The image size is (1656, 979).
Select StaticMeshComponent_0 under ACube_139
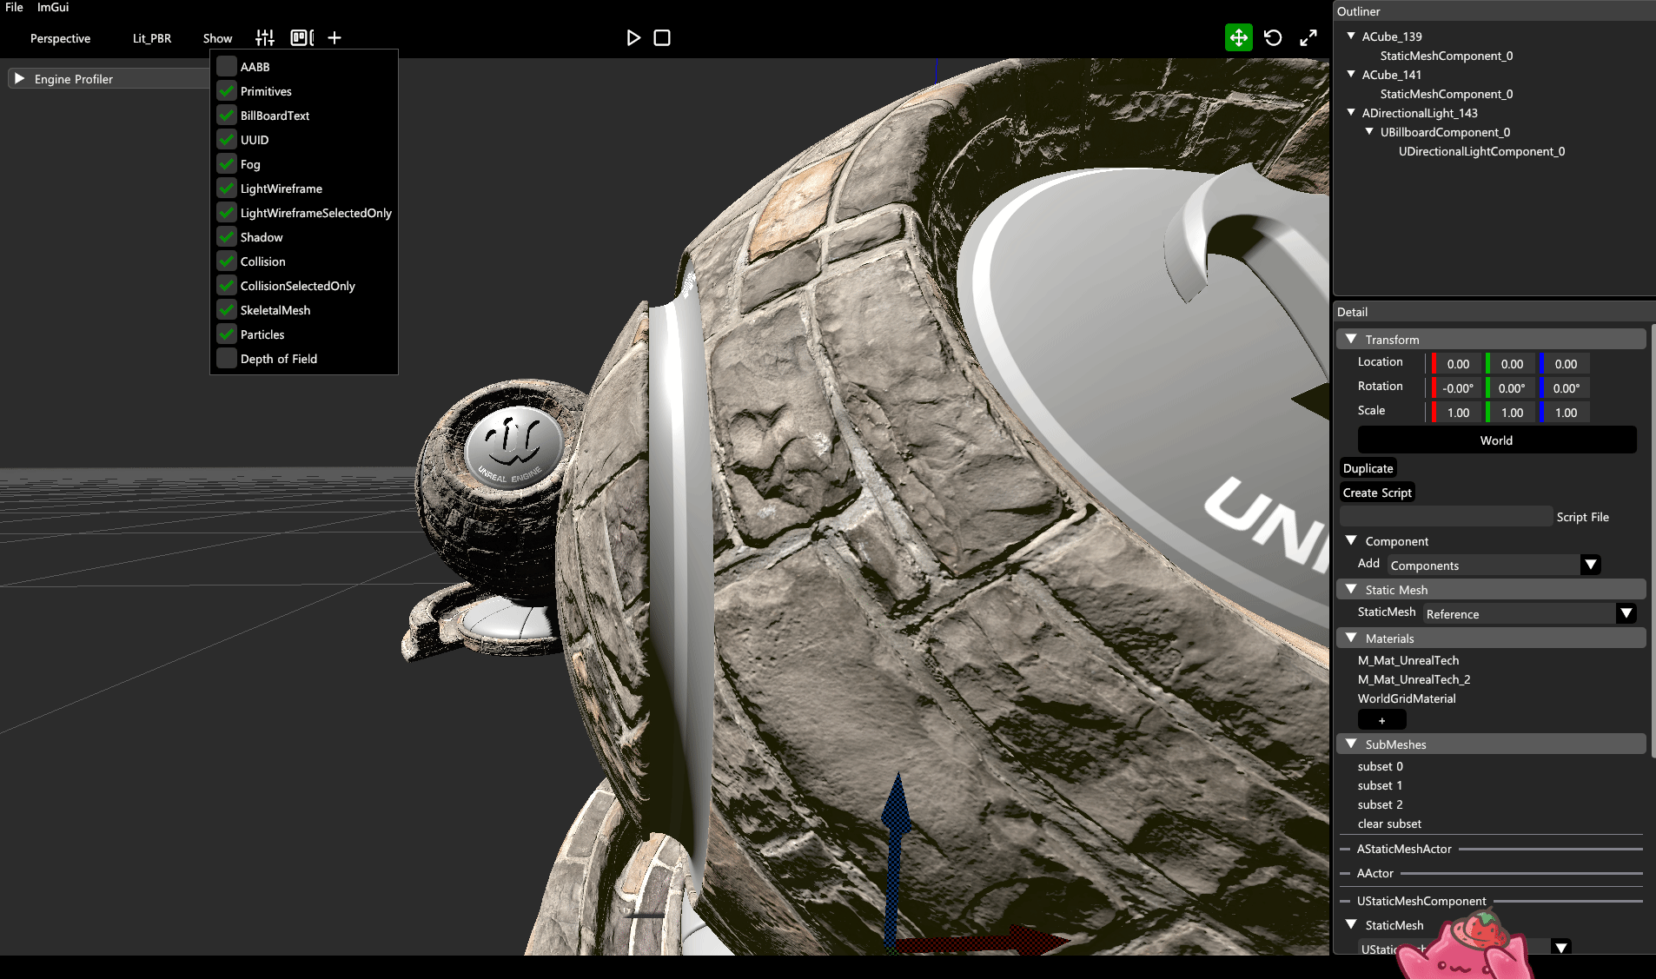[x=1447, y=56]
